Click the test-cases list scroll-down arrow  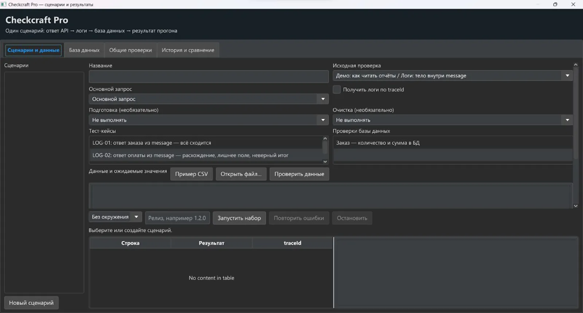click(325, 161)
